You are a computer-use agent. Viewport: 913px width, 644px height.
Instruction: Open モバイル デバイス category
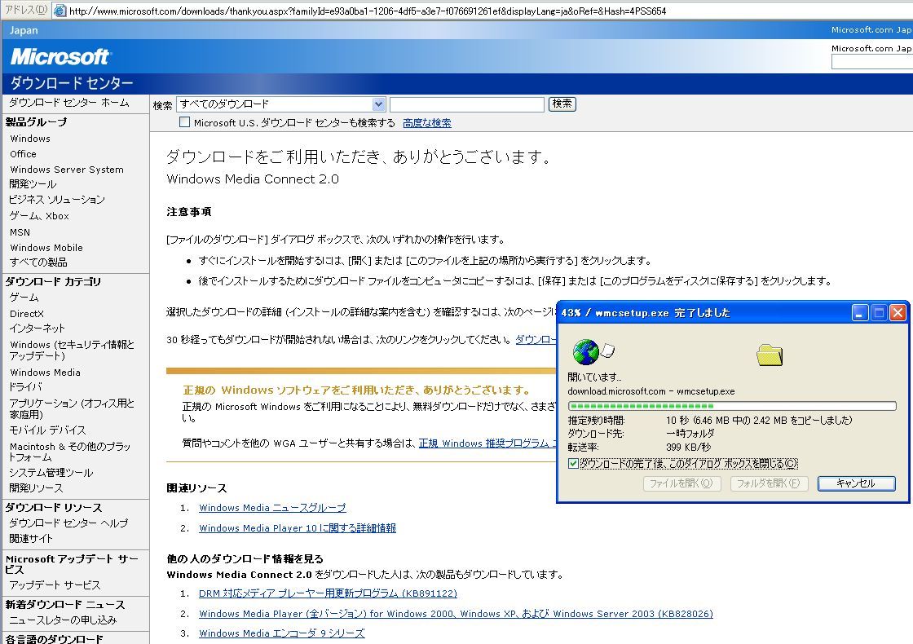tap(48, 430)
